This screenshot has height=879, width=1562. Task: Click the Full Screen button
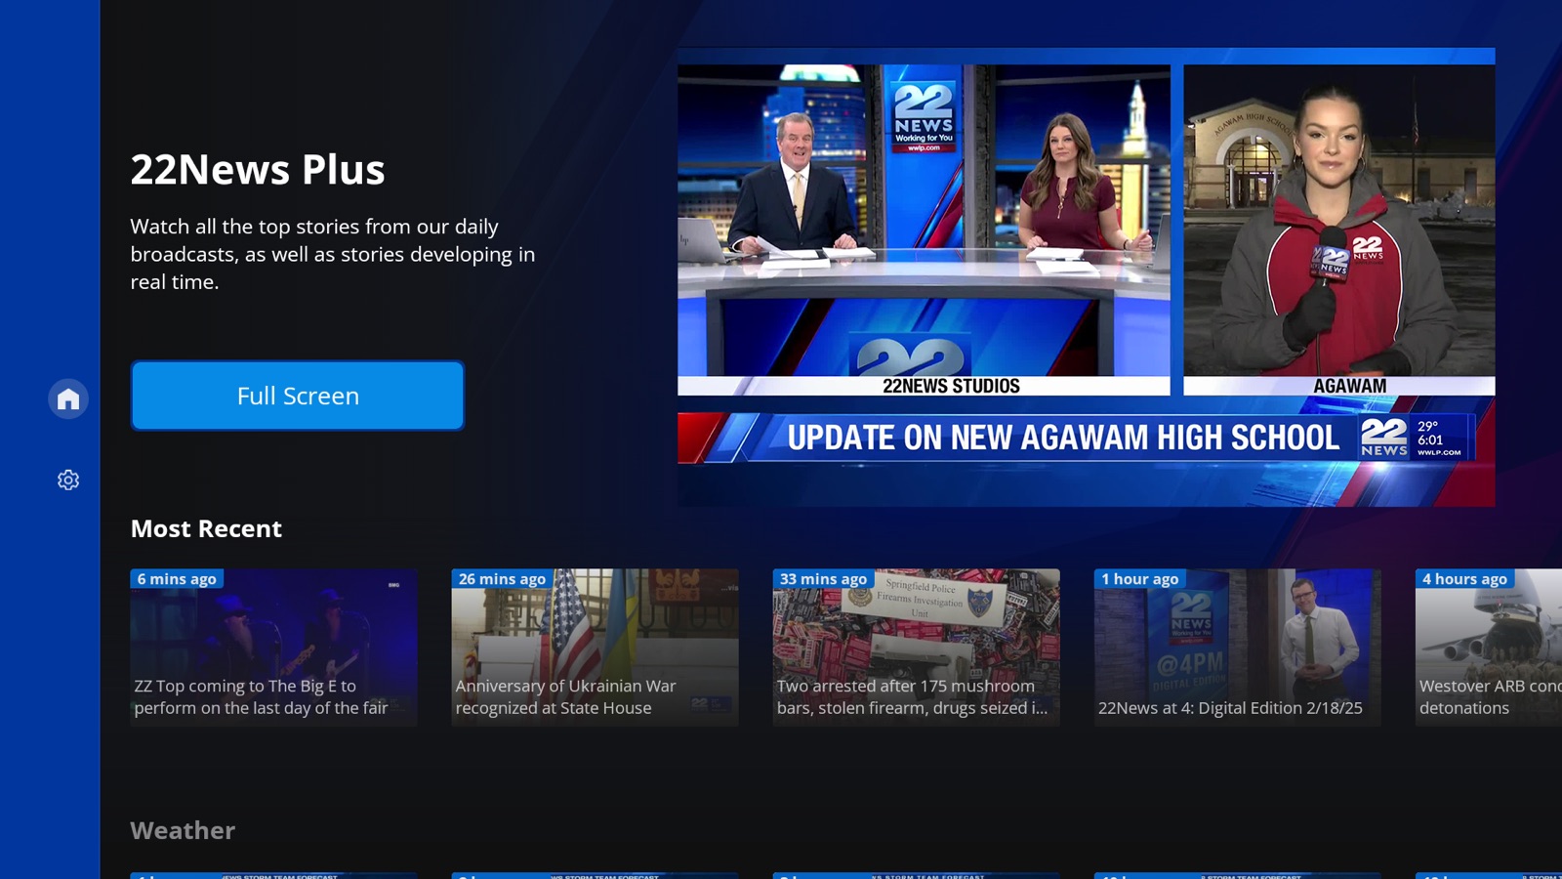pos(298,396)
